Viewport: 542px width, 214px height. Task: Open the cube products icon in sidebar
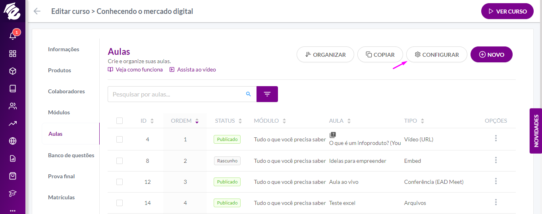pyautogui.click(x=13, y=71)
